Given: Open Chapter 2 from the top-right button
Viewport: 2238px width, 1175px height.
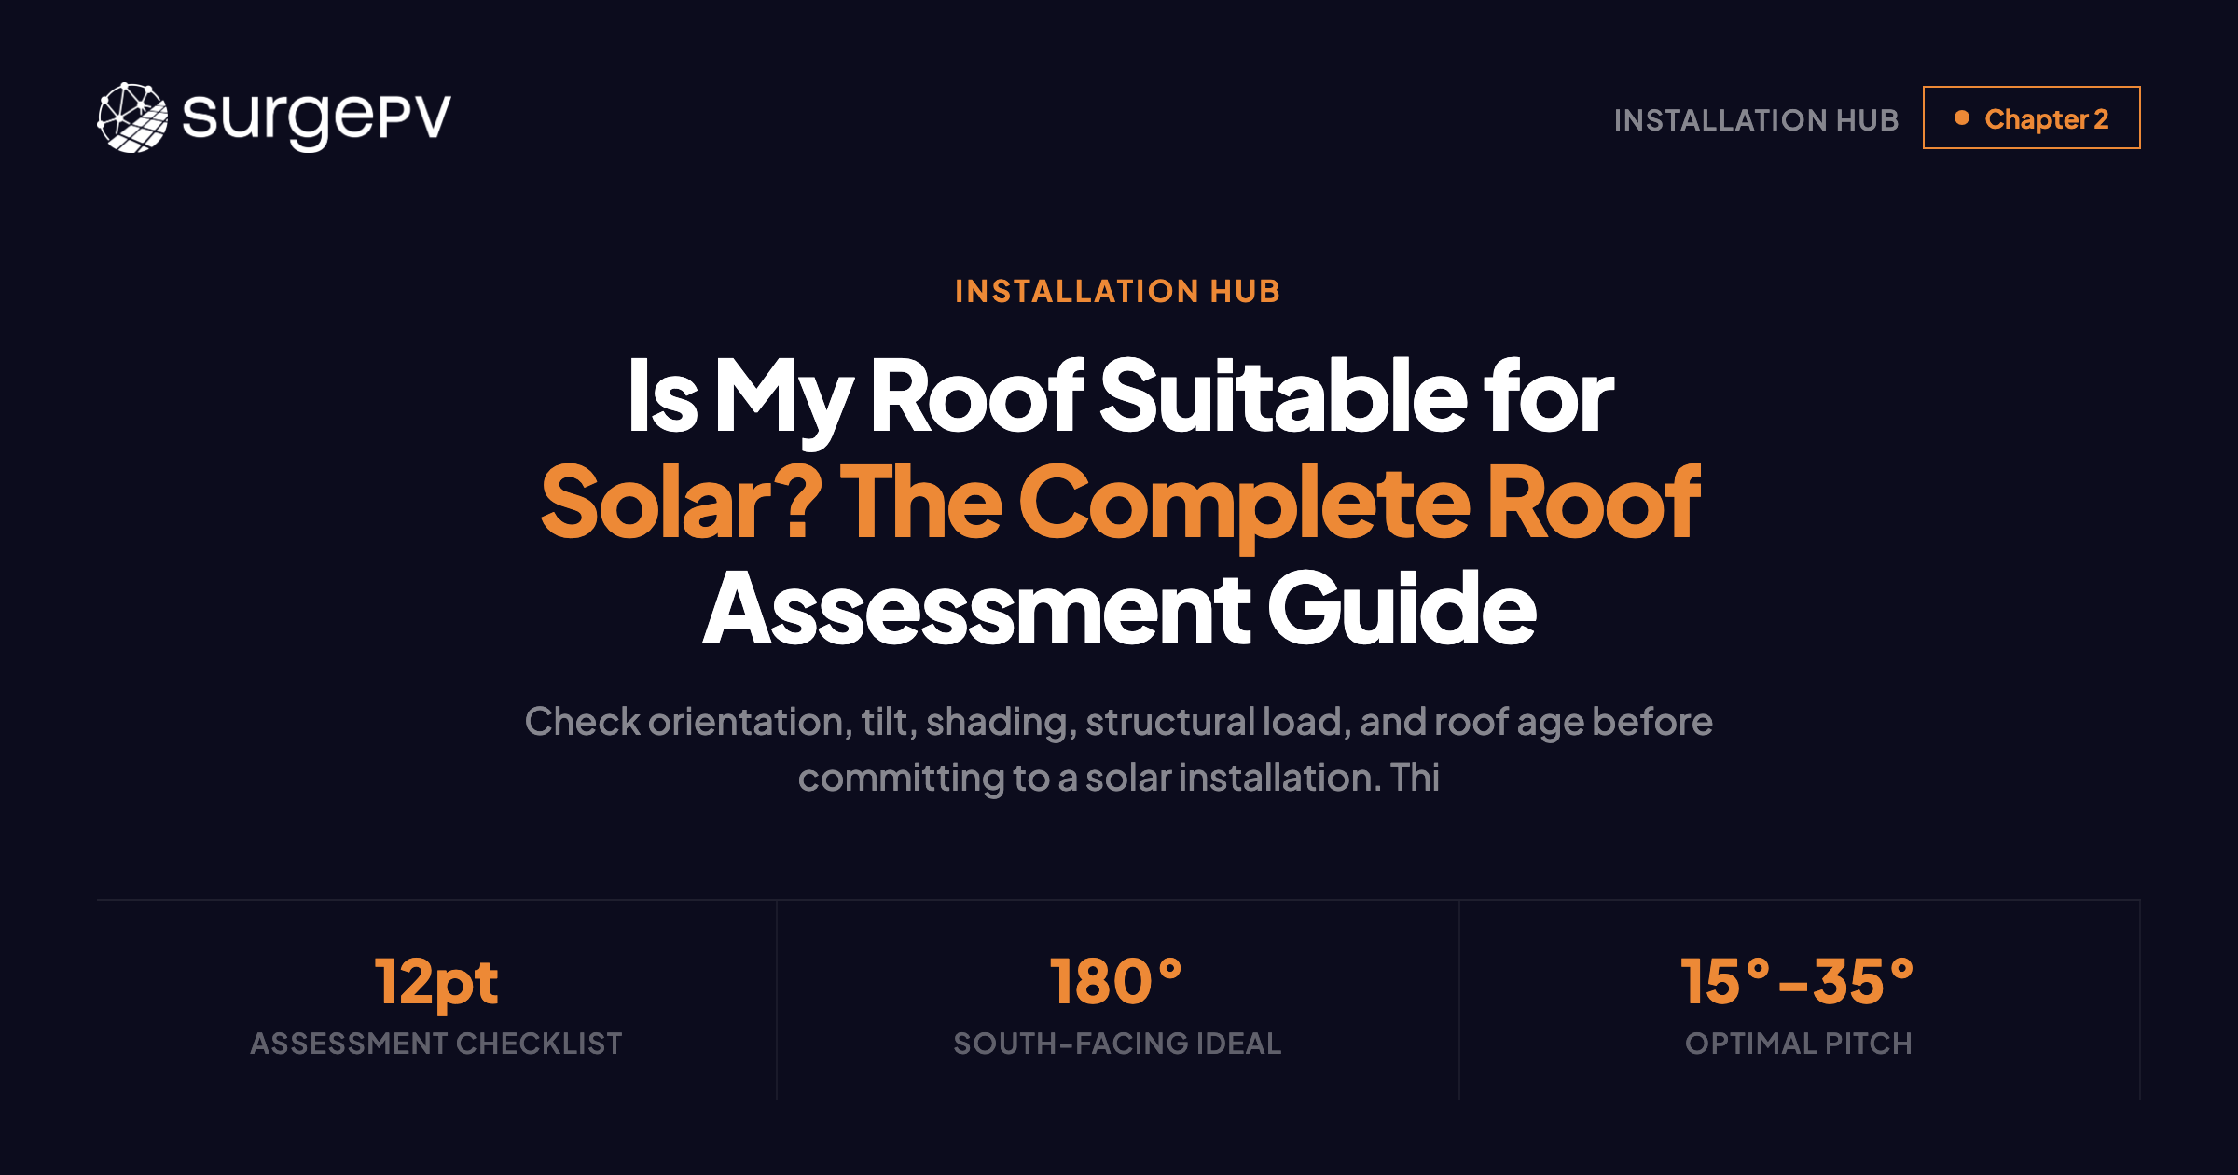Looking at the screenshot, I should [x=2033, y=118].
